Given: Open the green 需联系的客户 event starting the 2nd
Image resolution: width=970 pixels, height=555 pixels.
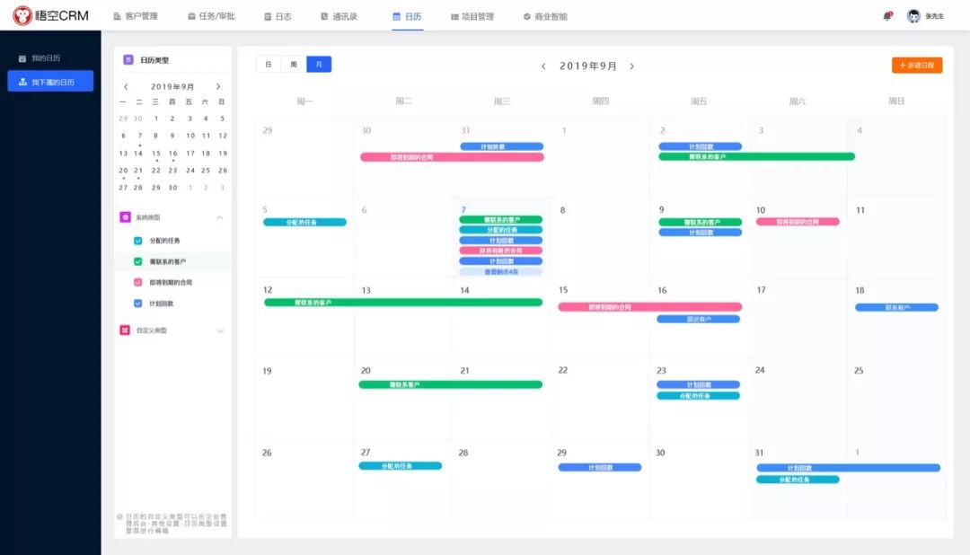Looking at the screenshot, I should [x=756, y=156].
